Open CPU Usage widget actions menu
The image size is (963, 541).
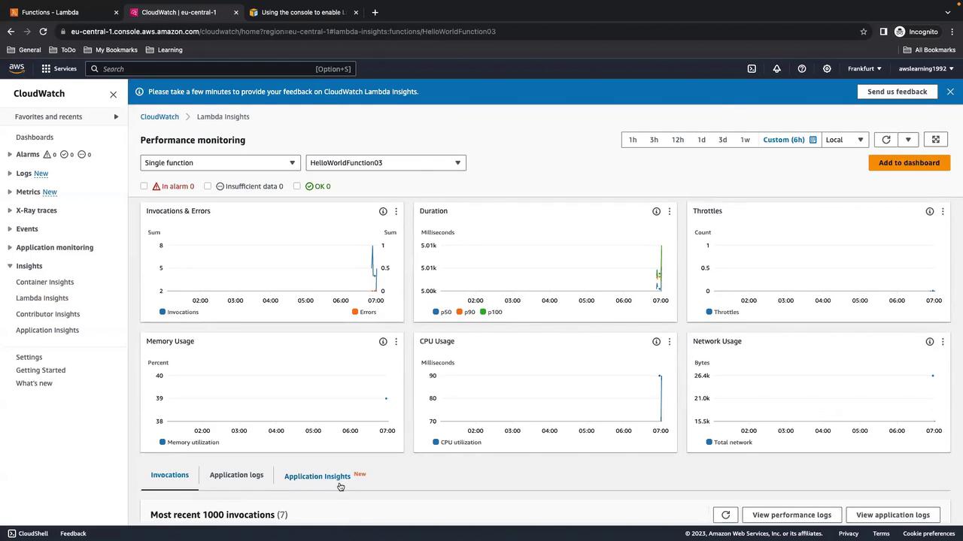[x=669, y=341]
